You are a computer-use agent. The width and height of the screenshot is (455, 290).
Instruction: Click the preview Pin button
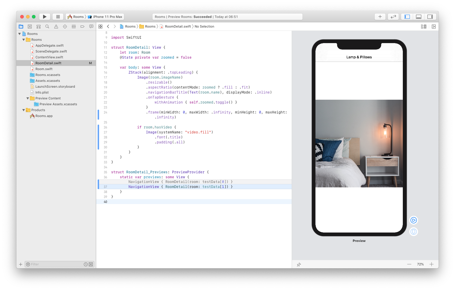point(299,264)
